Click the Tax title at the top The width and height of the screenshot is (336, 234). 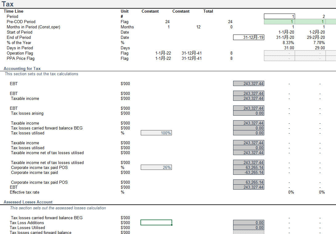click(8, 4)
